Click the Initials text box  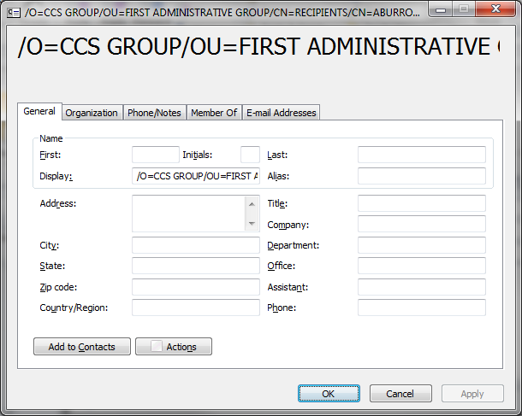pos(250,155)
